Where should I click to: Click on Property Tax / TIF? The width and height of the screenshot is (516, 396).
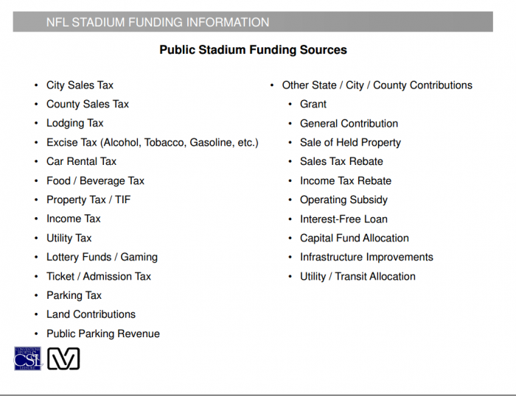tap(88, 200)
